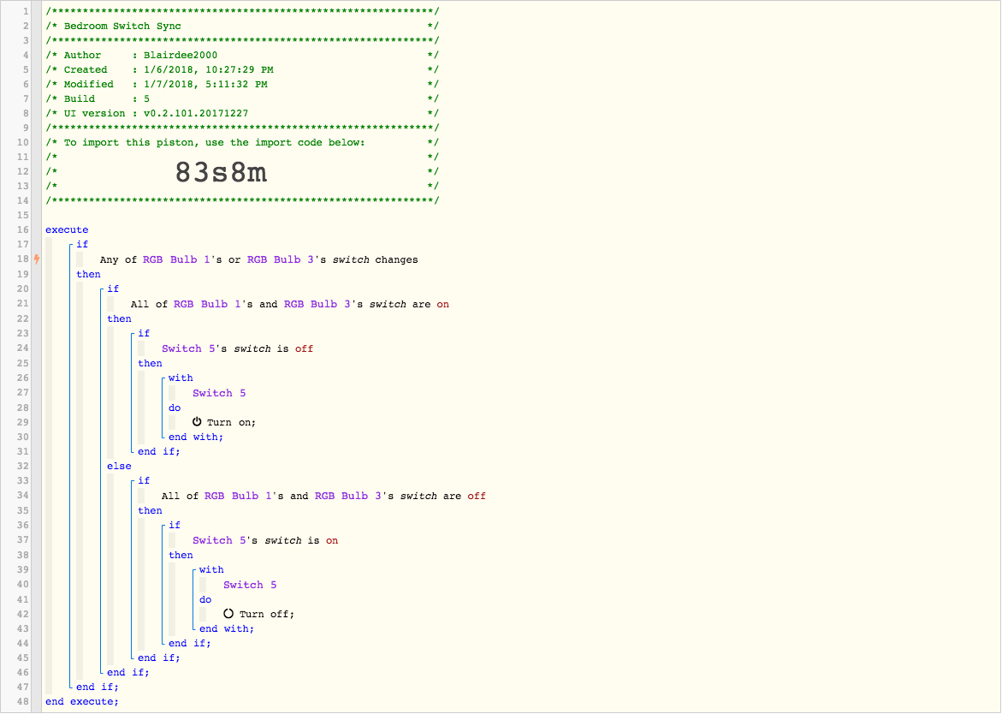Click the red 'off' value on line 24
Image resolution: width=1008 pixels, height=720 pixels.
[x=304, y=348]
